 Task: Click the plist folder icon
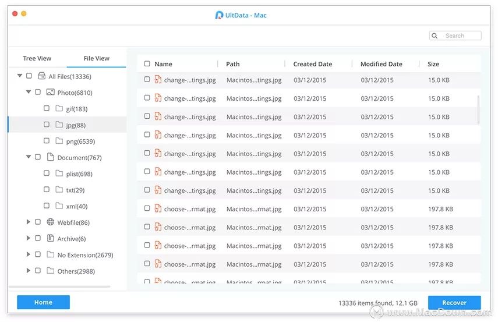pyautogui.click(x=59, y=173)
